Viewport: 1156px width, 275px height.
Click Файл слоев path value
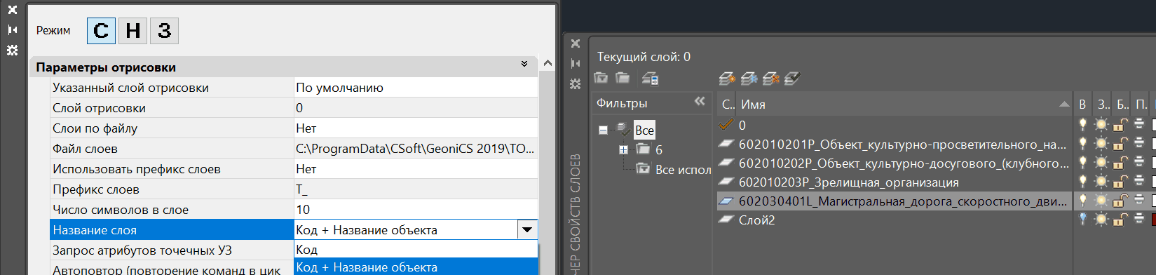click(415, 149)
